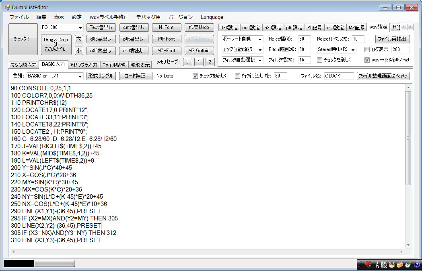Click the code area scroll-up arrow

click(x=408, y=88)
